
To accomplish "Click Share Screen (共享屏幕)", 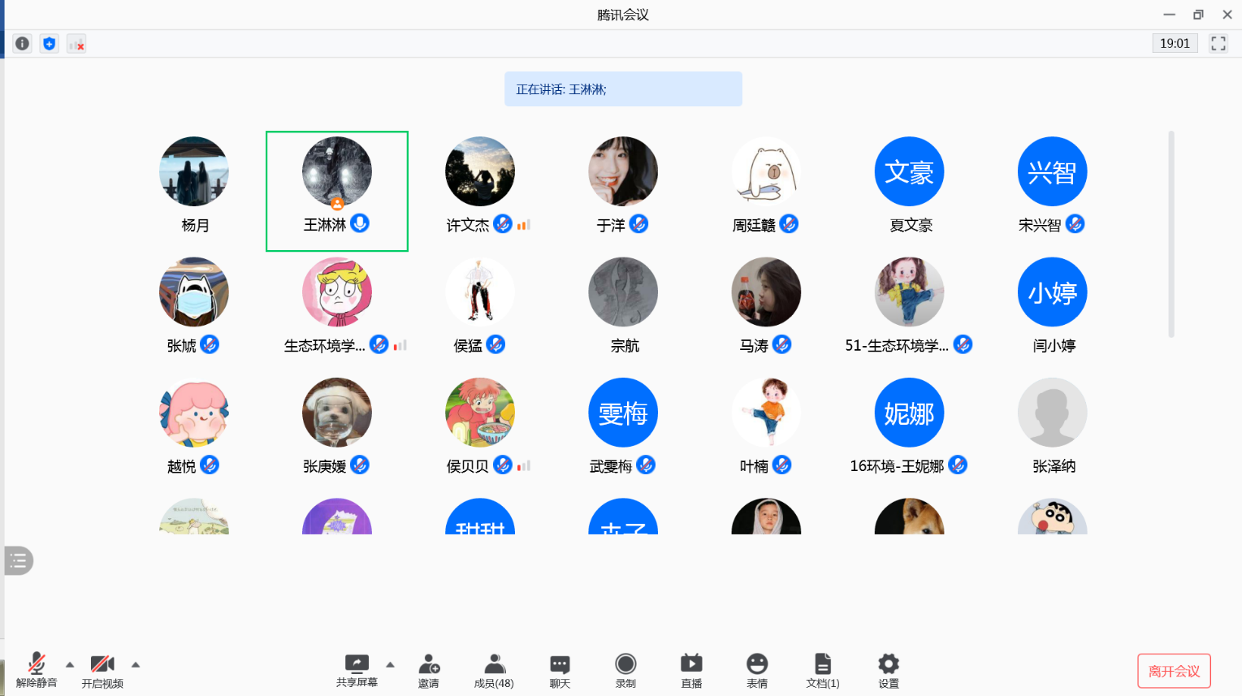I will (357, 670).
